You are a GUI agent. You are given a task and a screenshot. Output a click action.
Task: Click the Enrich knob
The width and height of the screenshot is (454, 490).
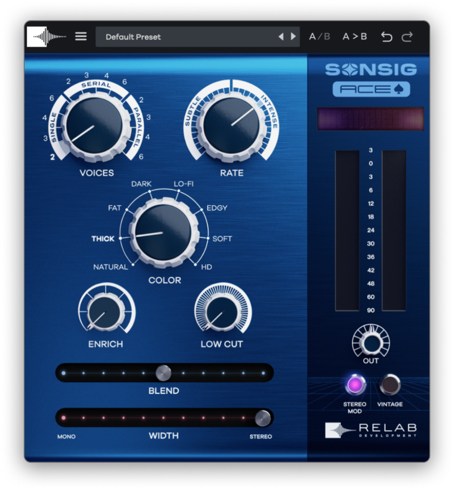pos(105,312)
